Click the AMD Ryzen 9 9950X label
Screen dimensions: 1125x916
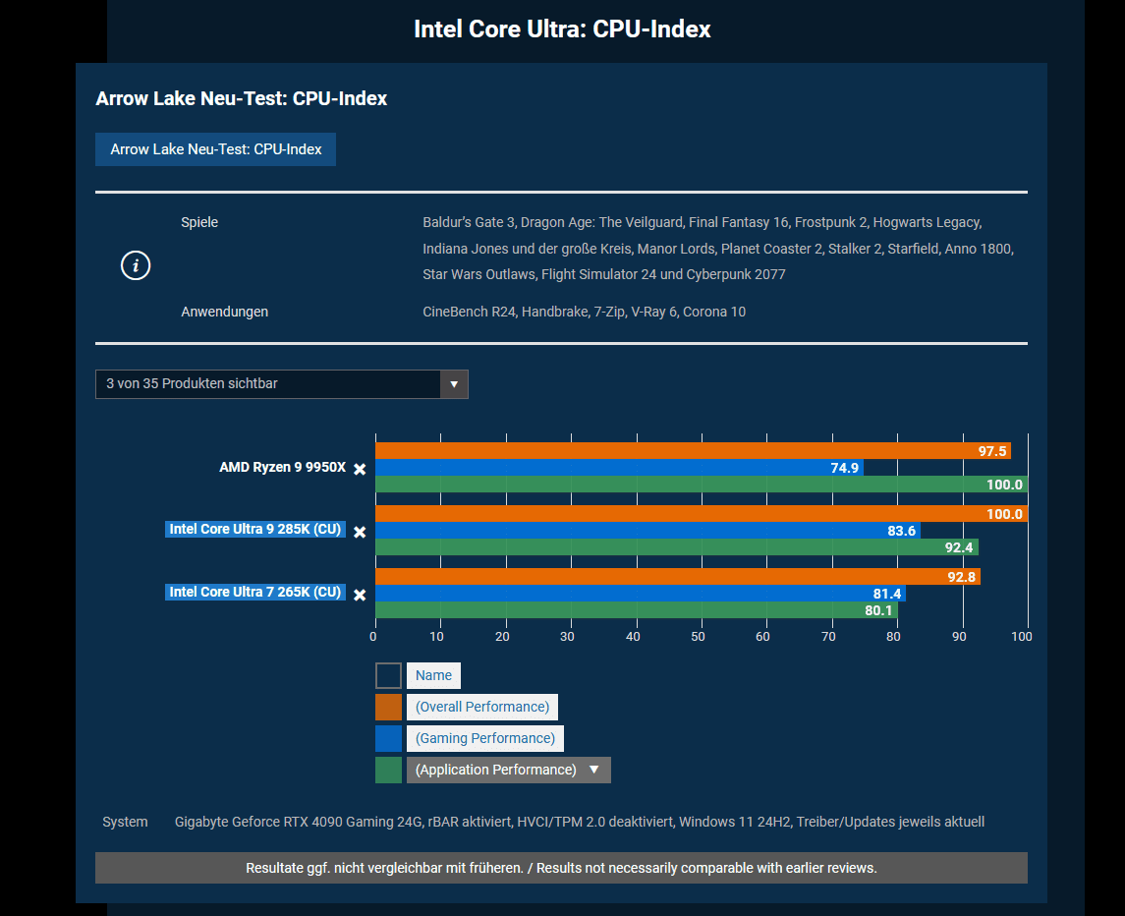282,467
